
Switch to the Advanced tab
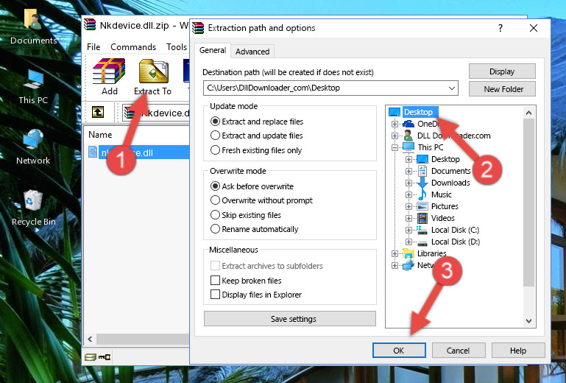pyautogui.click(x=252, y=52)
